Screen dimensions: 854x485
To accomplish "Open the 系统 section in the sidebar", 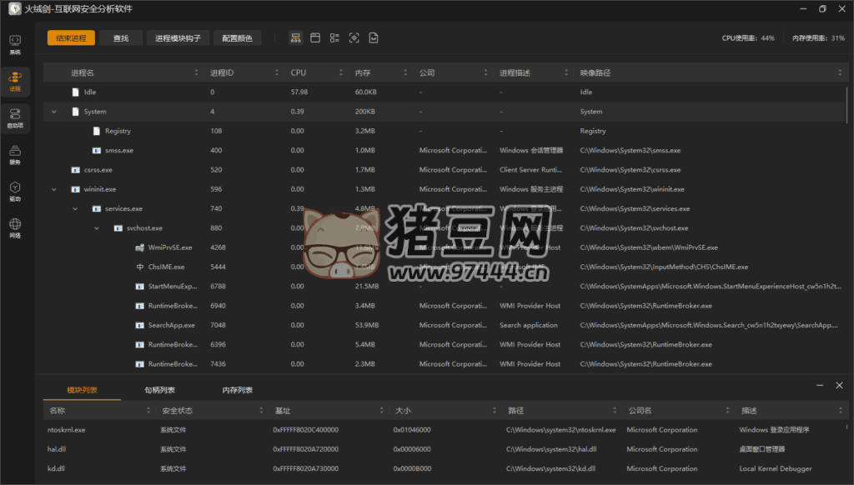I will [x=15, y=43].
